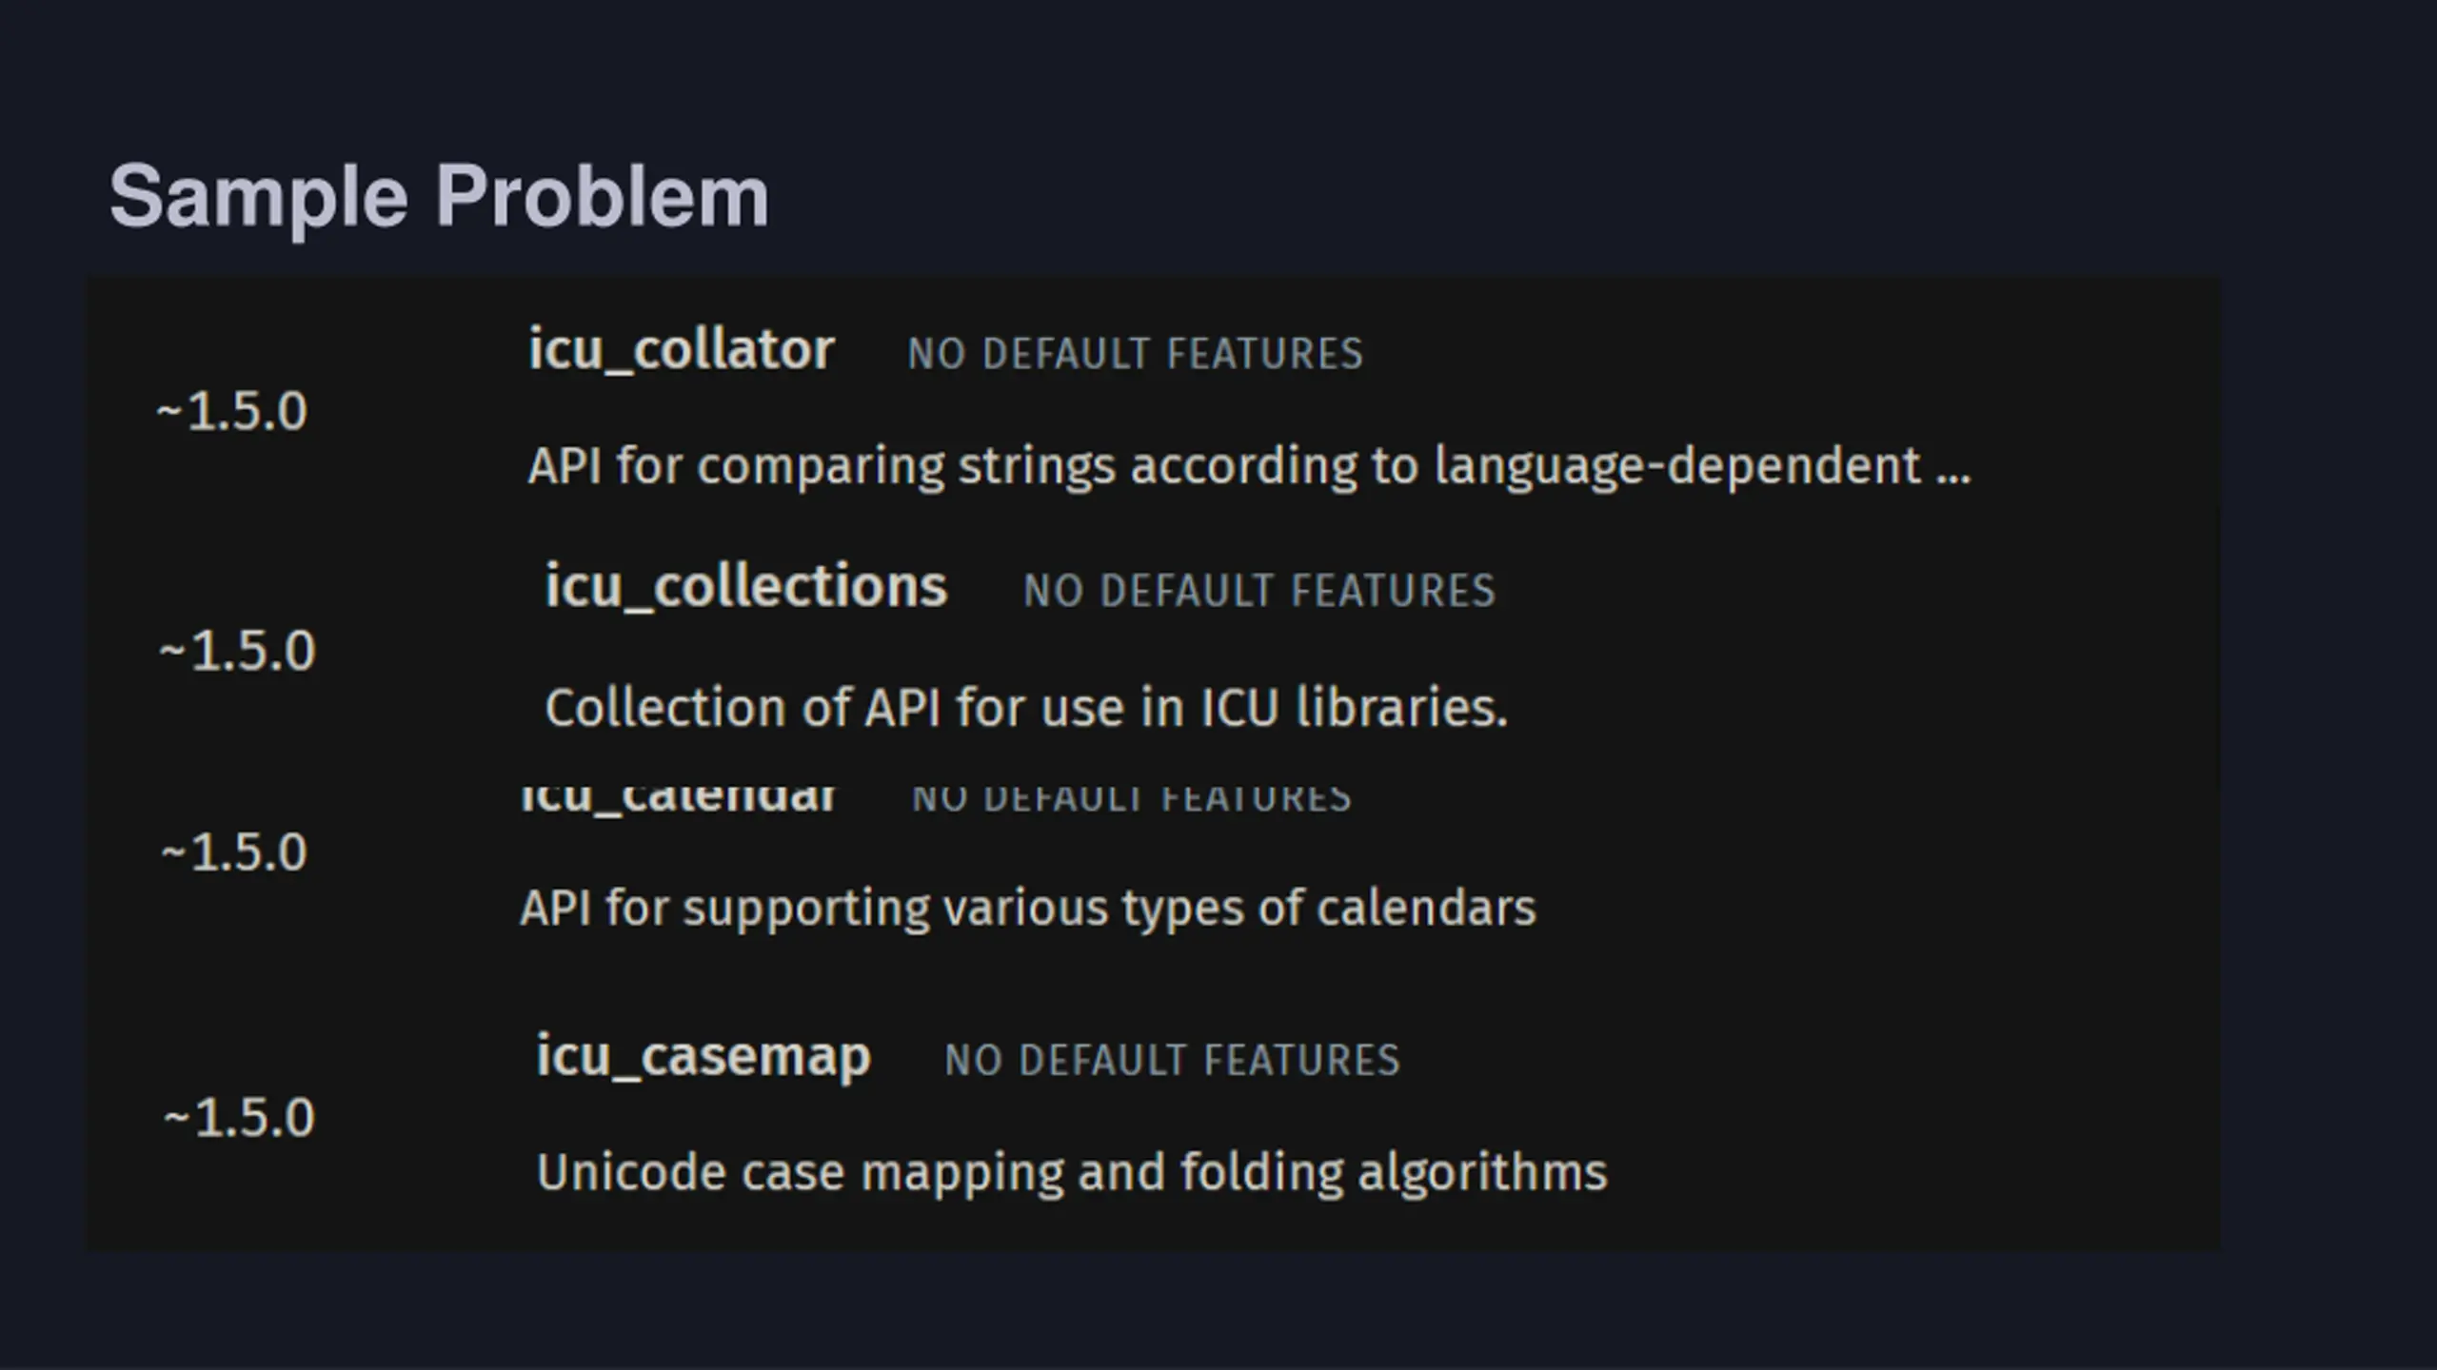Click the word 'Problem' in the heading

[x=603, y=197]
